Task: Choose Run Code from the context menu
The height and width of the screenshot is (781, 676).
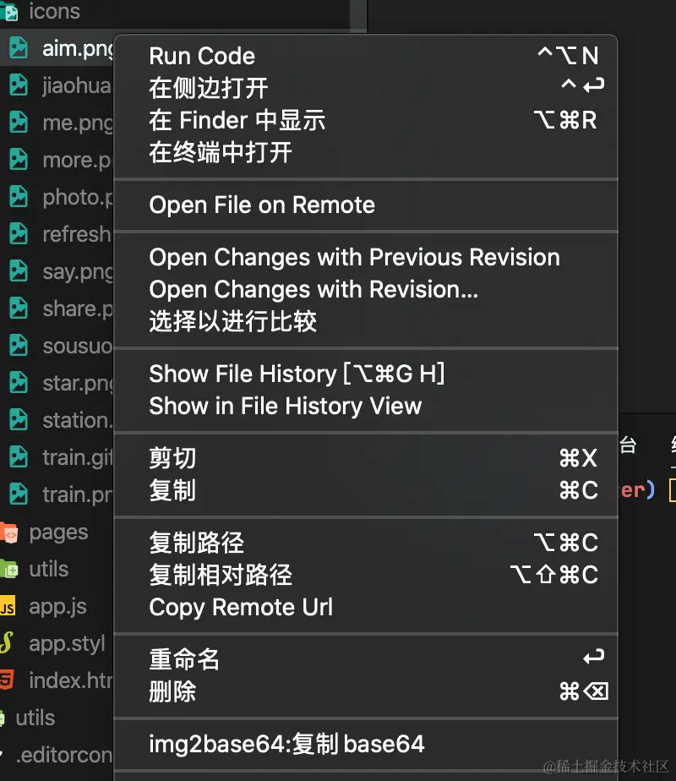Action: pyautogui.click(x=202, y=56)
